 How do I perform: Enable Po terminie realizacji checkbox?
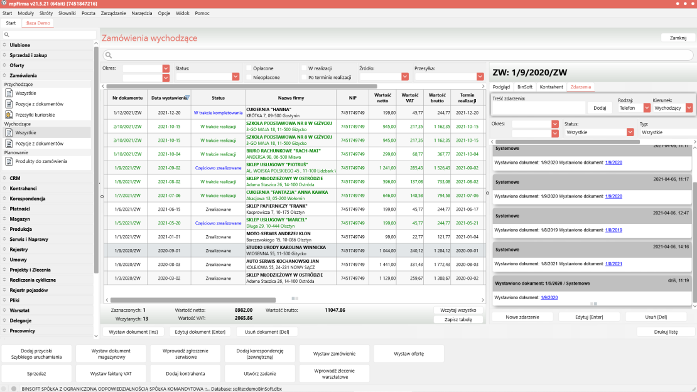[304, 77]
